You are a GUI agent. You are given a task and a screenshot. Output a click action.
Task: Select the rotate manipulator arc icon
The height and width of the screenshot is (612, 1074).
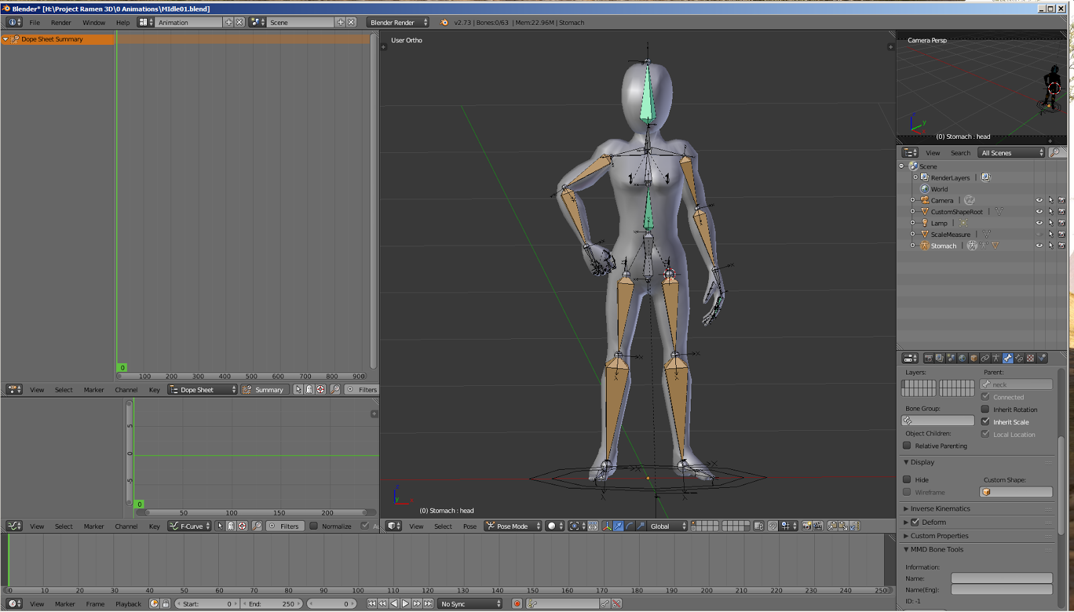(x=630, y=526)
